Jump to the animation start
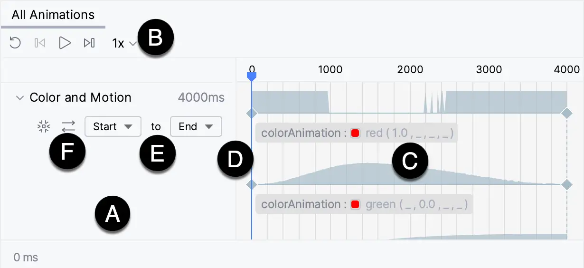This screenshot has height=268, width=584. point(40,43)
